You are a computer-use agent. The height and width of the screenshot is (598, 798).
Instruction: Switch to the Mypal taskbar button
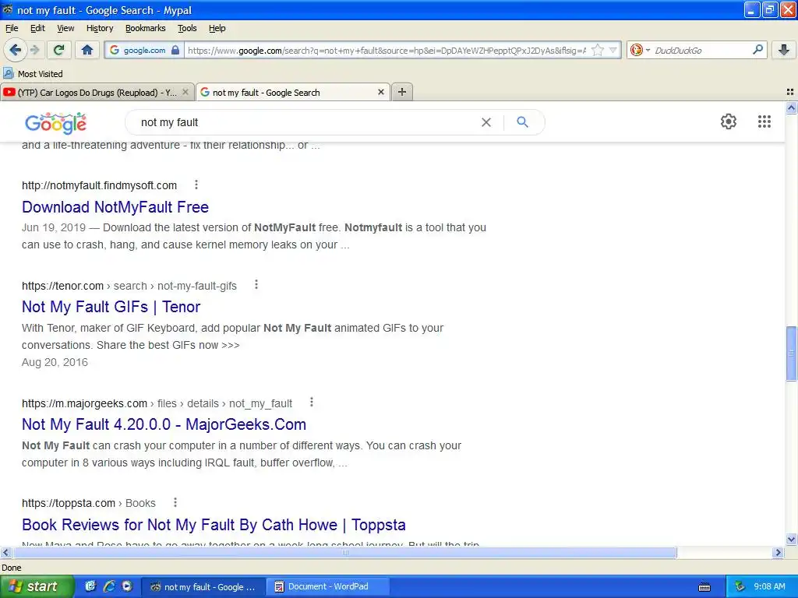tap(203, 586)
